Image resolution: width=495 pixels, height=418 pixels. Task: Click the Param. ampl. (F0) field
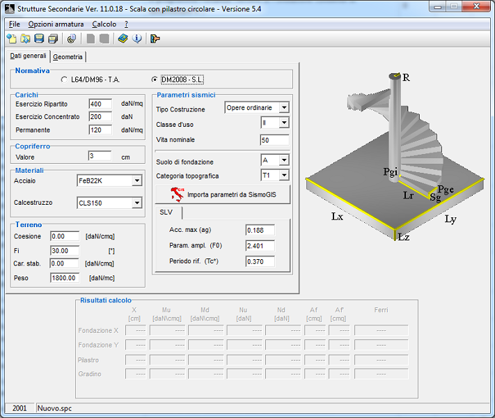point(260,246)
